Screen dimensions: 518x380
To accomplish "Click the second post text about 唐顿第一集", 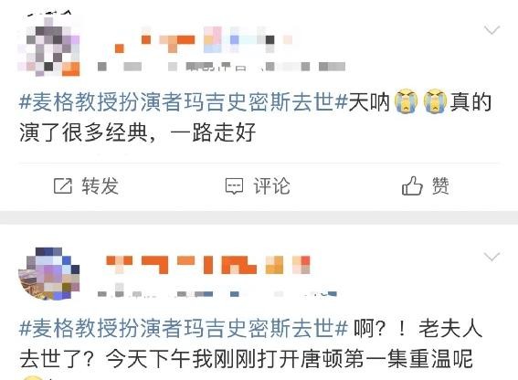I will pos(246,359).
